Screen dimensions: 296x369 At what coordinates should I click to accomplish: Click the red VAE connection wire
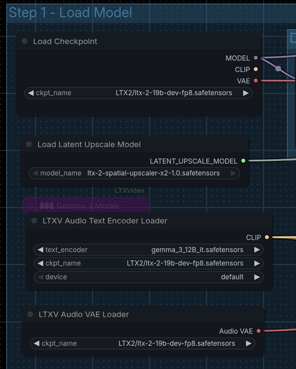click(x=278, y=81)
